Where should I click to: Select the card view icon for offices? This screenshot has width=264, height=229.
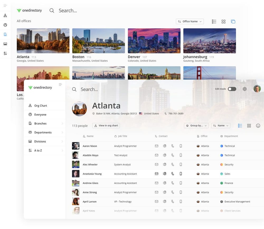coord(233,21)
